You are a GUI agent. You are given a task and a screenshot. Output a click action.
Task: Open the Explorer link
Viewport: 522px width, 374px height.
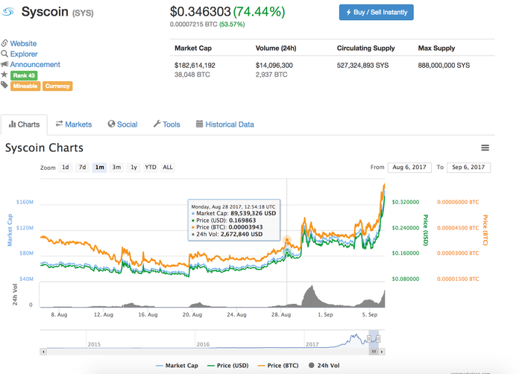(24, 54)
